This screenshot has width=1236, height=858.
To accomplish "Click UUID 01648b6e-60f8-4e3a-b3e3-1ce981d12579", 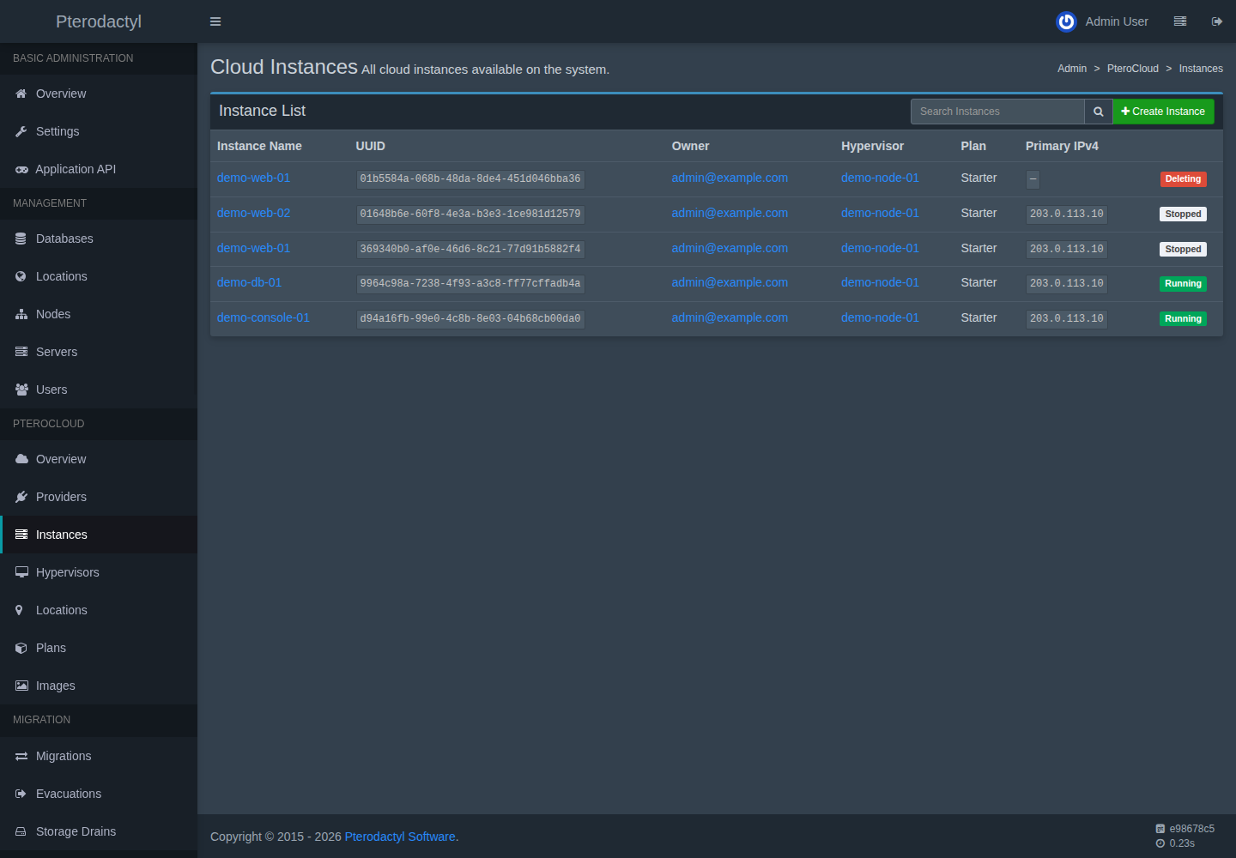I will pos(470,214).
